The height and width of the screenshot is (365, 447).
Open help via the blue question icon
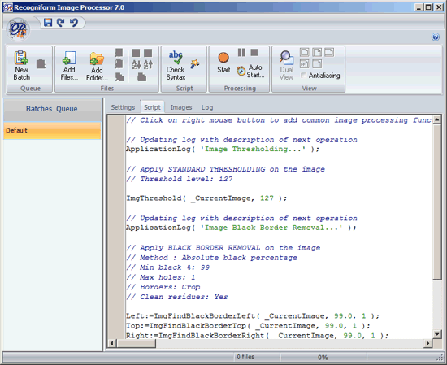coord(436,37)
